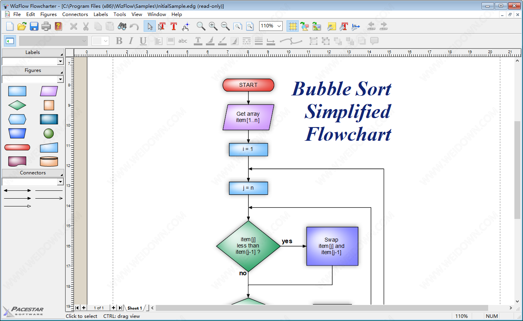Select the hand connection point tool
This screenshot has height=321, width=523.
point(186,26)
